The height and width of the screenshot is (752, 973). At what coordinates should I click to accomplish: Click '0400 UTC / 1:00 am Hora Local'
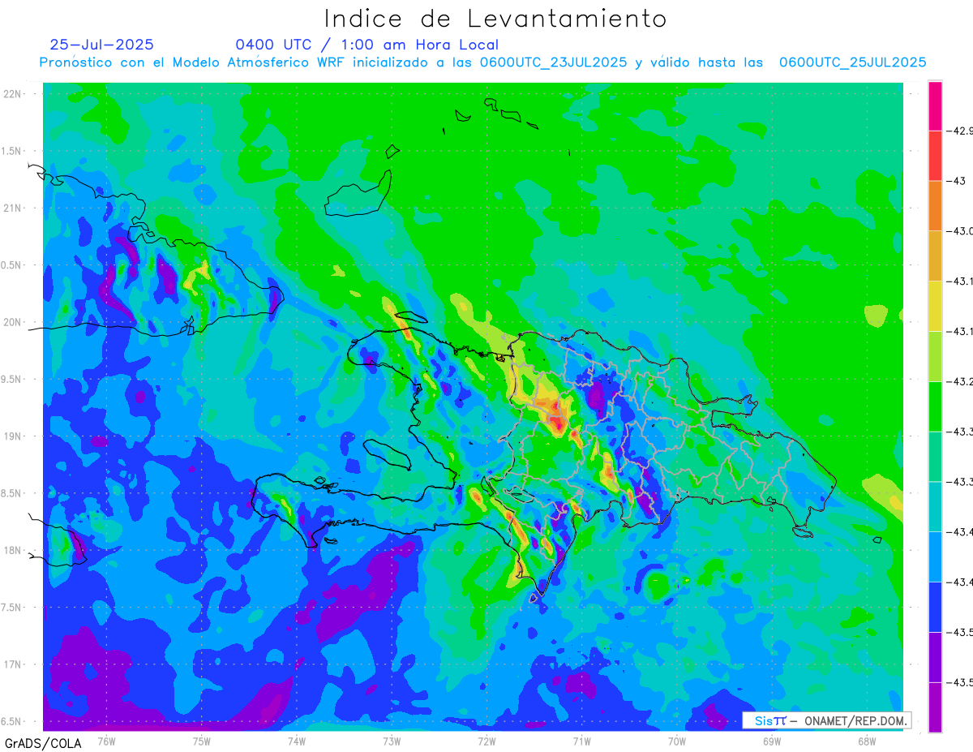coord(367,45)
